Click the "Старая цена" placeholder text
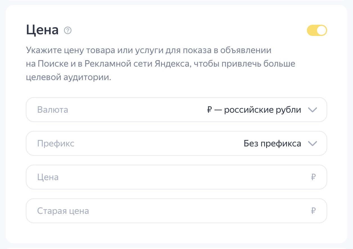 point(63,211)
